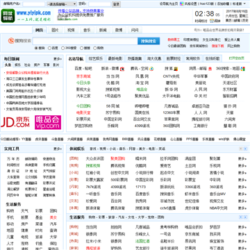Expand 更多 on the [视频] row

(x=242, y=166)
